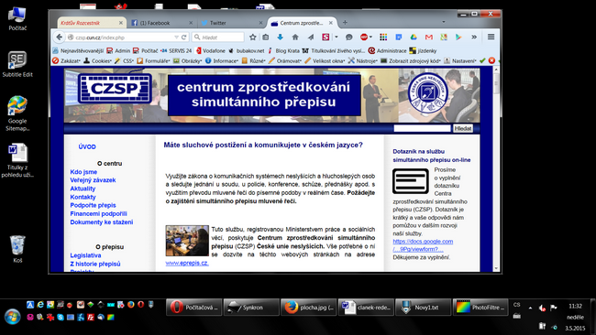Image resolution: width=596 pixels, height=335 pixels.
Task: Bookmark this page with the star icon
Action: [253, 38]
